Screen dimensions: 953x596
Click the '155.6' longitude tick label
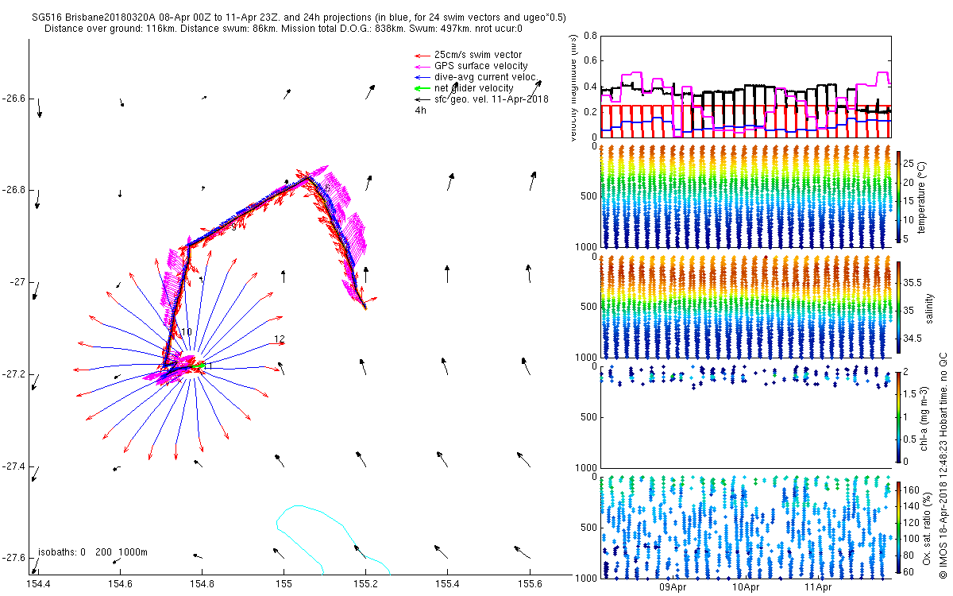click(x=529, y=583)
